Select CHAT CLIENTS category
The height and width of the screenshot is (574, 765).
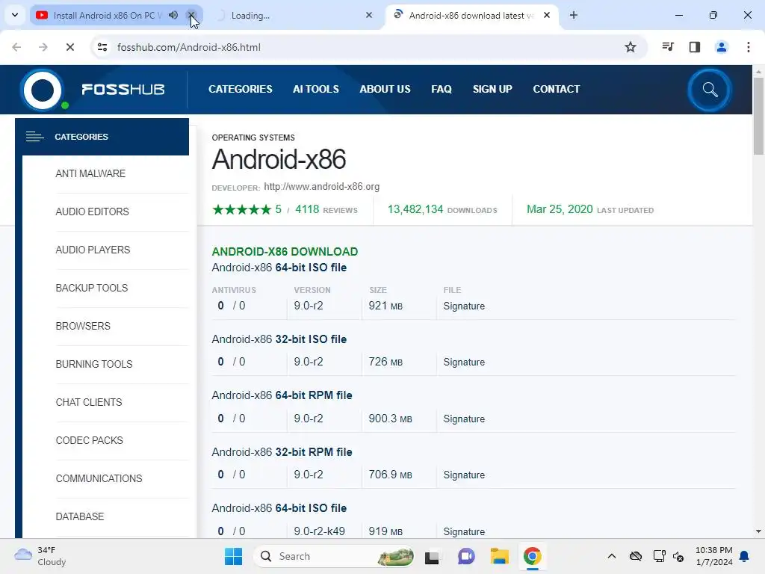89,402
